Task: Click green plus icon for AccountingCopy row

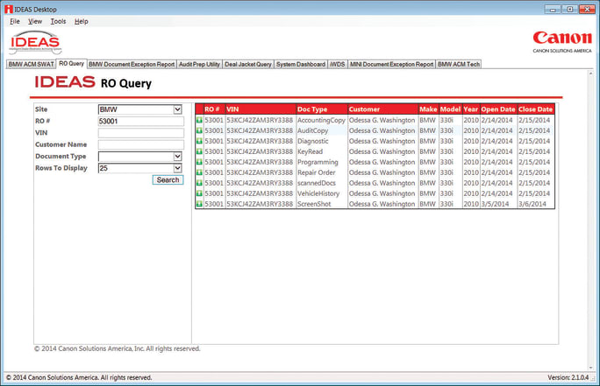Action: click(x=198, y=120)
